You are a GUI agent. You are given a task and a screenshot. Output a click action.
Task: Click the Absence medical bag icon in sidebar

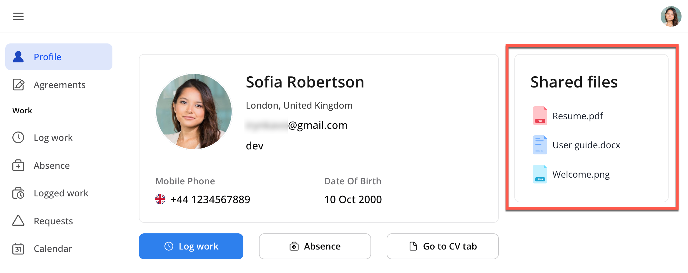(18, 166)
